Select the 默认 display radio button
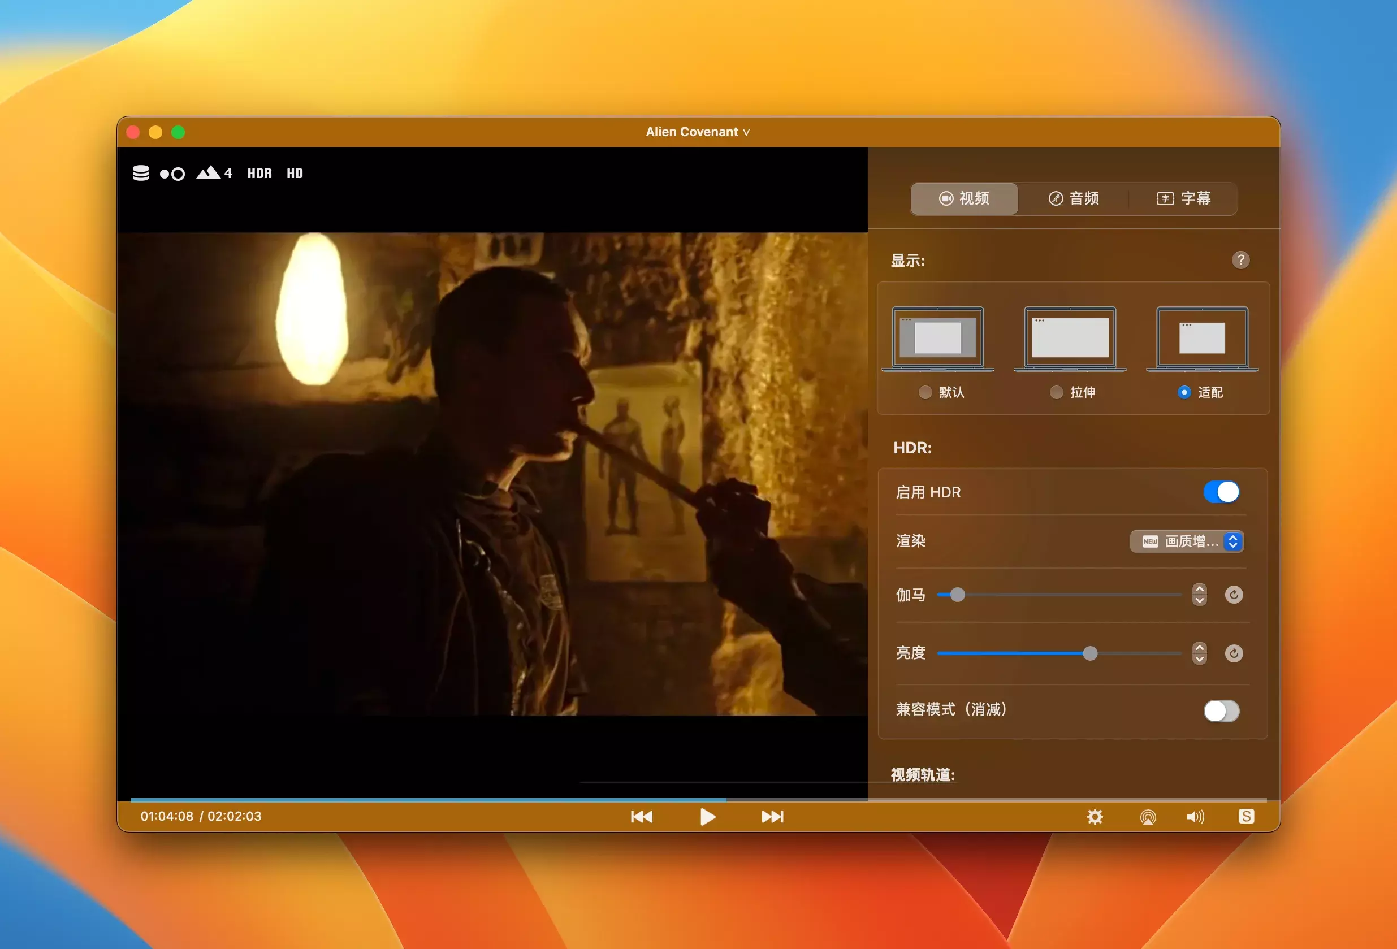This screenshot has height=949, width=1397. (925, 392)
